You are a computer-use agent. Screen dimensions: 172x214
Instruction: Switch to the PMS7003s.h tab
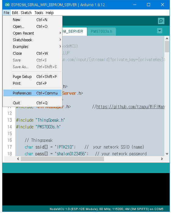click(x=102, y=31)
